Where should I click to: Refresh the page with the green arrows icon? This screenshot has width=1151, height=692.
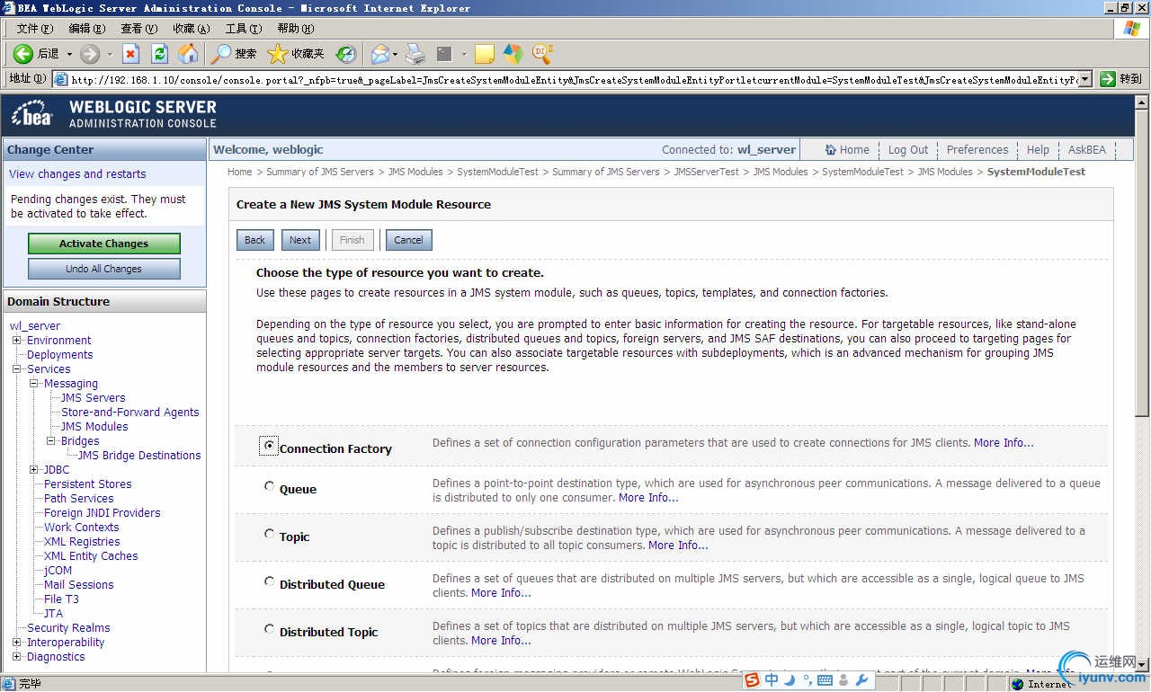[x=159, y=54]
